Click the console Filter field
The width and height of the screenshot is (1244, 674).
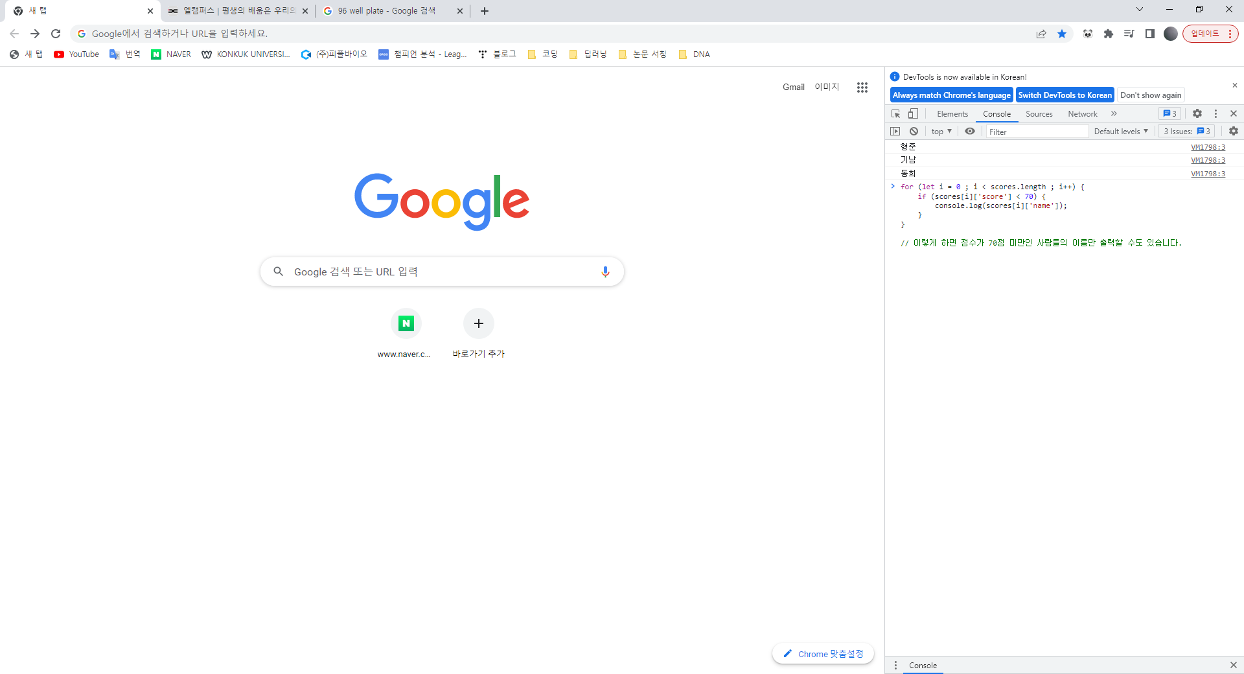click(1037, 132)
